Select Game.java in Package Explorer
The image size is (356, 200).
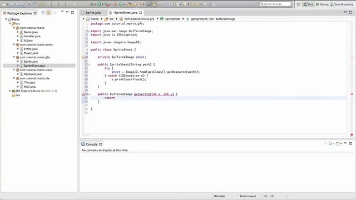point(31,32)
